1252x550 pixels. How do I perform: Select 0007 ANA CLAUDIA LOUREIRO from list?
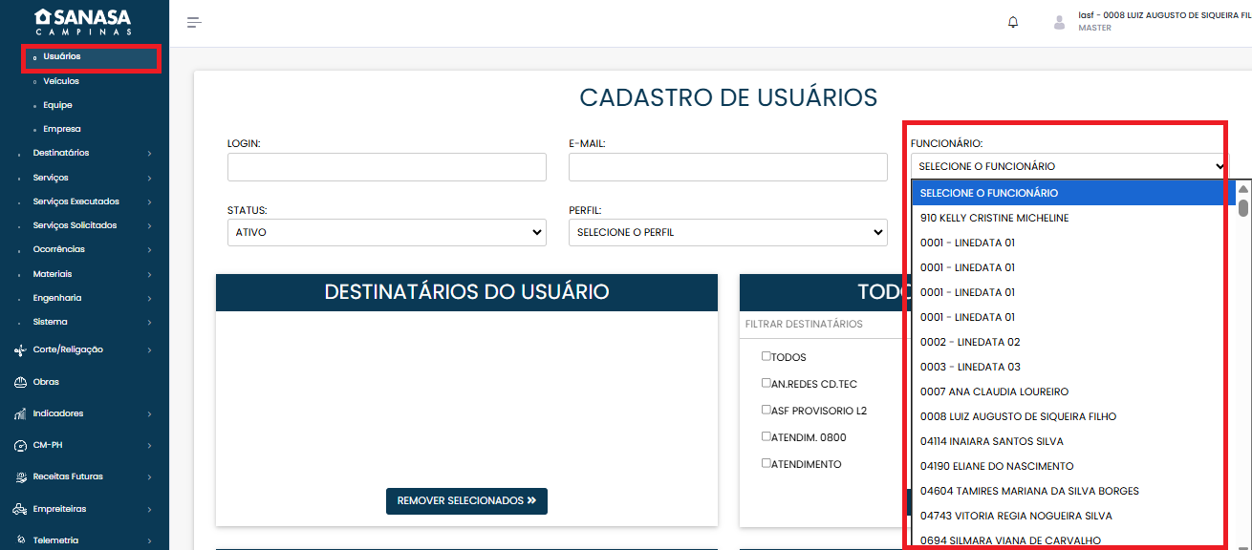[x=994, y=391]
